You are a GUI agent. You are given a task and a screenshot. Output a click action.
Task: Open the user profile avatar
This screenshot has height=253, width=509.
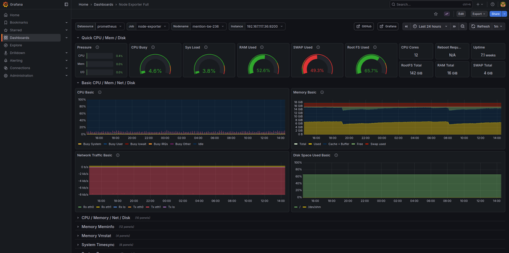[x=503, y=4]
